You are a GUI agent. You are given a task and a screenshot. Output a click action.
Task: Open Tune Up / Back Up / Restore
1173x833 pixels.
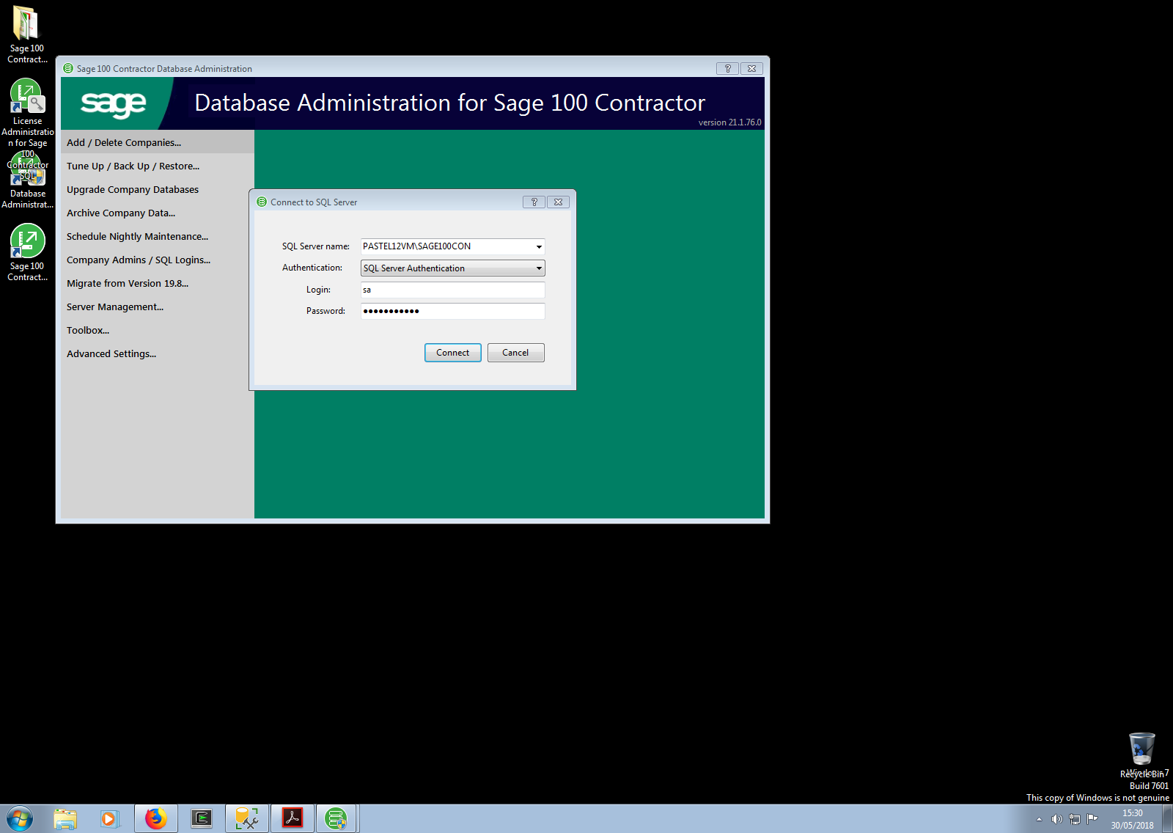click(x=158, y=166)
